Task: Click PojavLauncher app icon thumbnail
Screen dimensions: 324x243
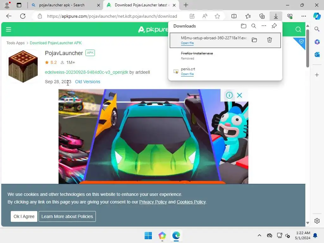Action: (23, 66)
